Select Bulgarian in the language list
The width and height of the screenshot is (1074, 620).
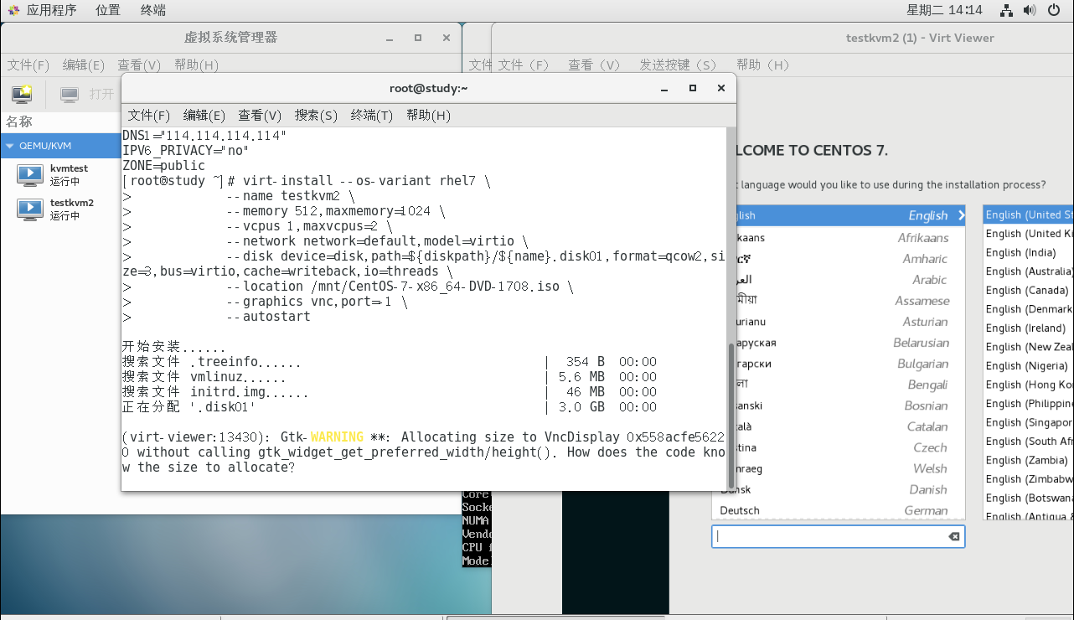coord(838,364)
